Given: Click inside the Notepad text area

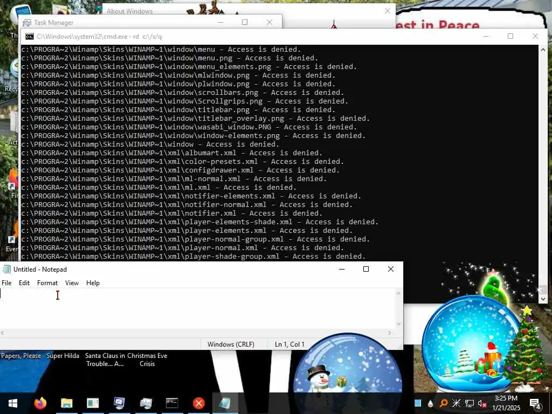Looking at the screenshot, I should pyautogui.click(x=197, y=309).
